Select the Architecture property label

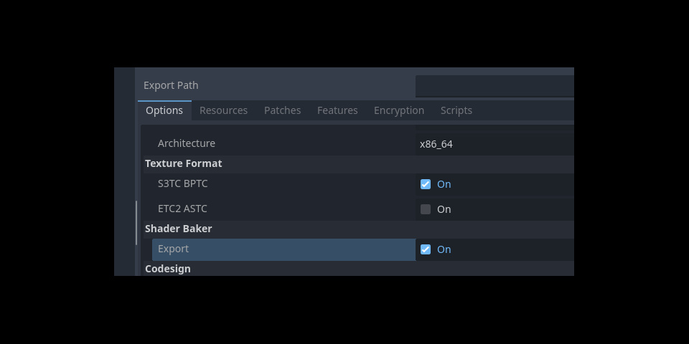tap(187, 143)
